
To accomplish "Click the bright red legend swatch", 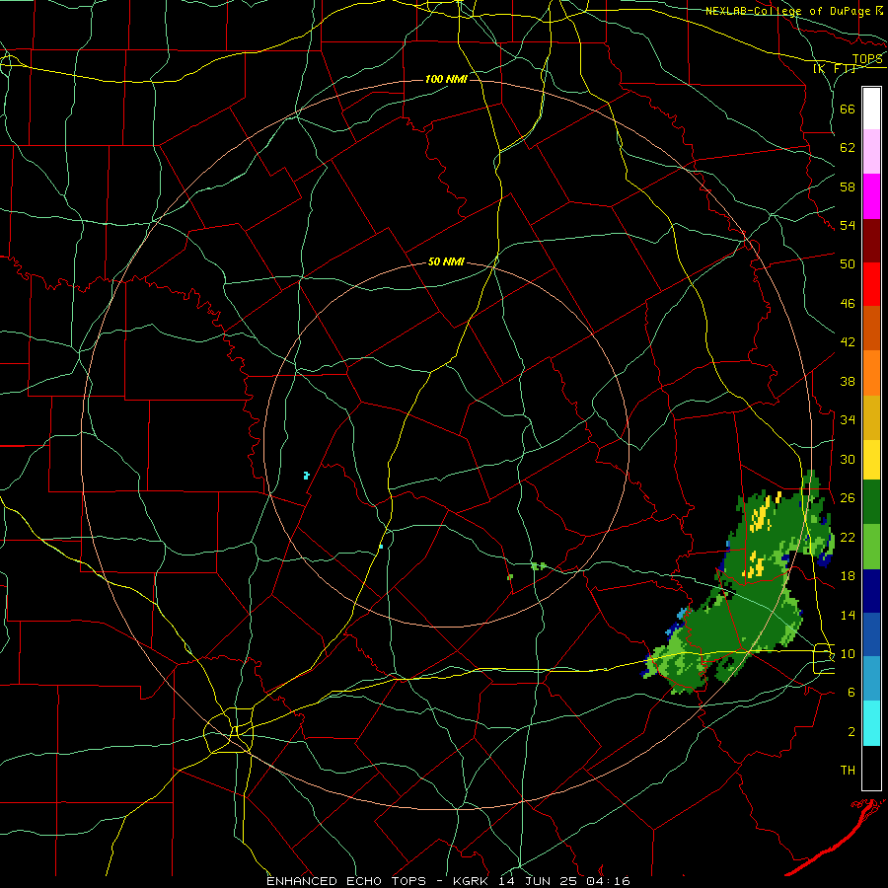I will 871,284.
